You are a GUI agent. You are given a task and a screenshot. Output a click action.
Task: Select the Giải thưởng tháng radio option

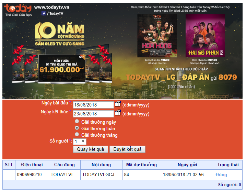point(77,135)
